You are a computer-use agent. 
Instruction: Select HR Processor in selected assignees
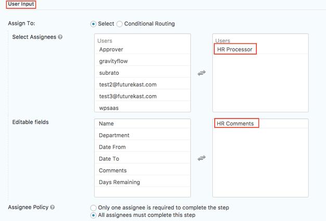point(236,49)
